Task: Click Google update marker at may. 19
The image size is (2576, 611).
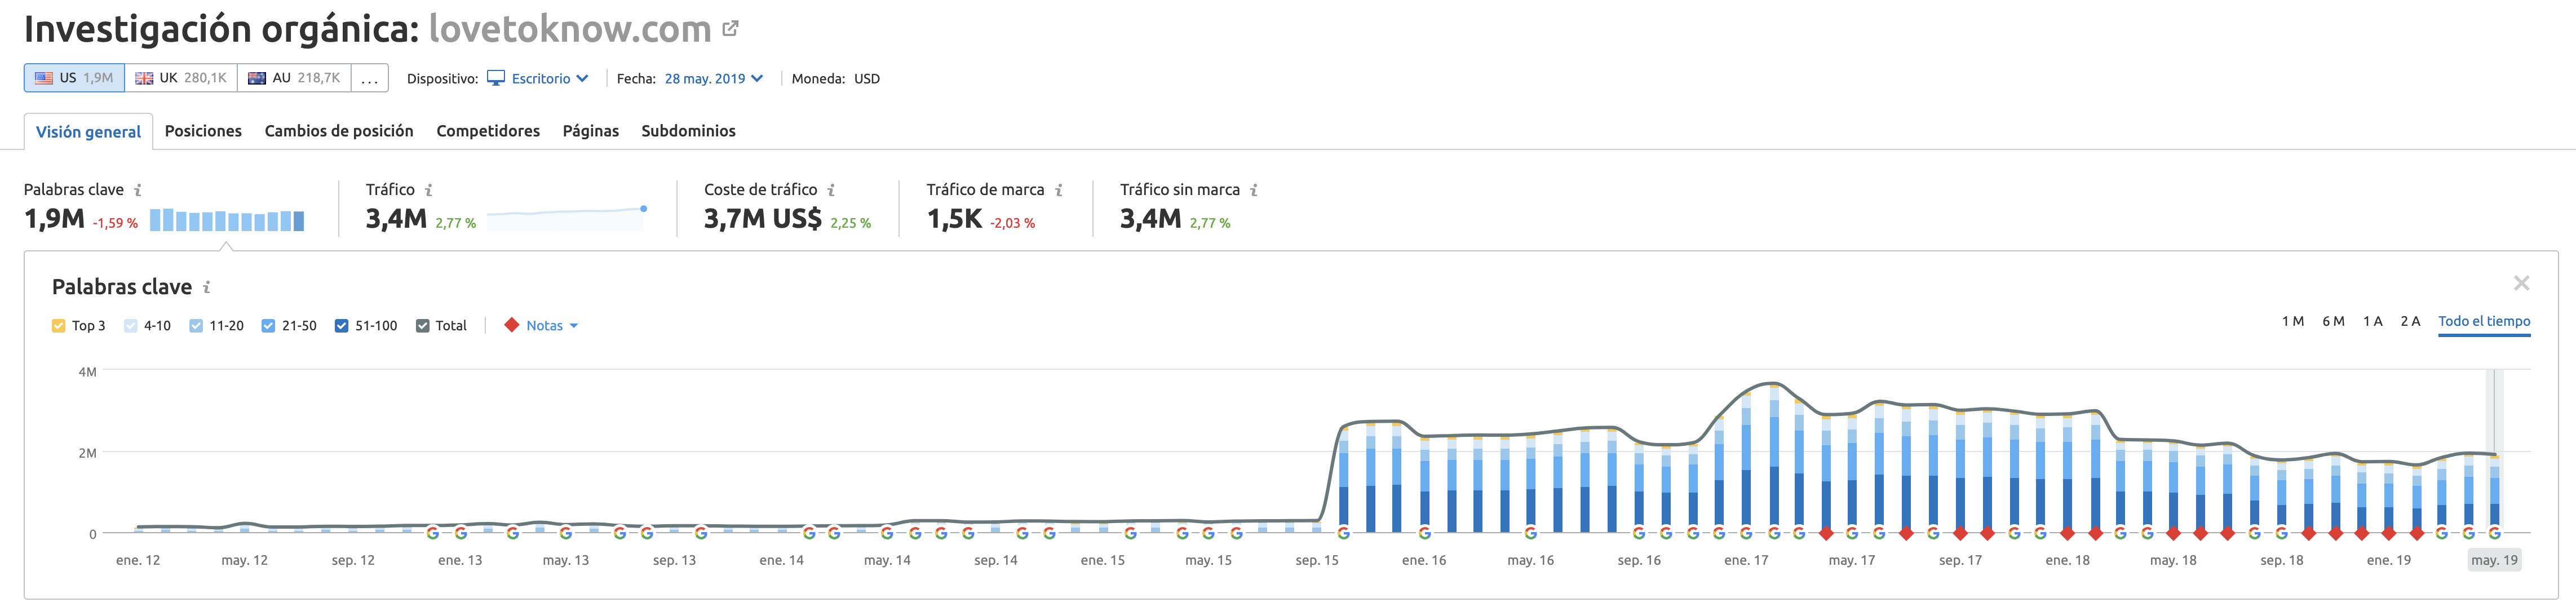Action: 2494,533
